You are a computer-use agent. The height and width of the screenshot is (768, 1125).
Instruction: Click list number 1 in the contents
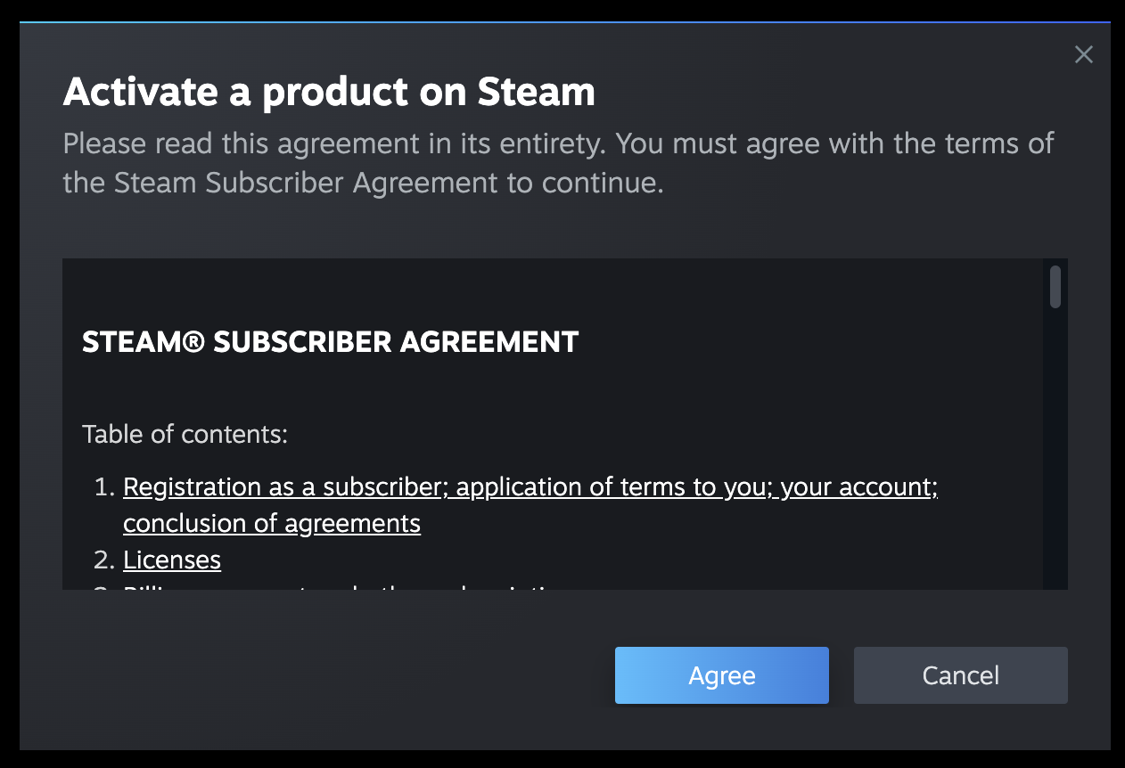tap(105, 487)
